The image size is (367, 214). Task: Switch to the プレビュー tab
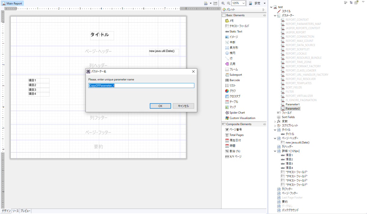pyautogui.click(x=25, y=211)
